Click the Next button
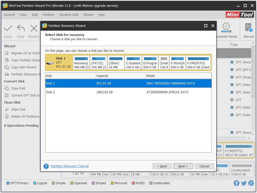Image resolution: width=257 pixels, height=193 pixels. click(183, 166)
